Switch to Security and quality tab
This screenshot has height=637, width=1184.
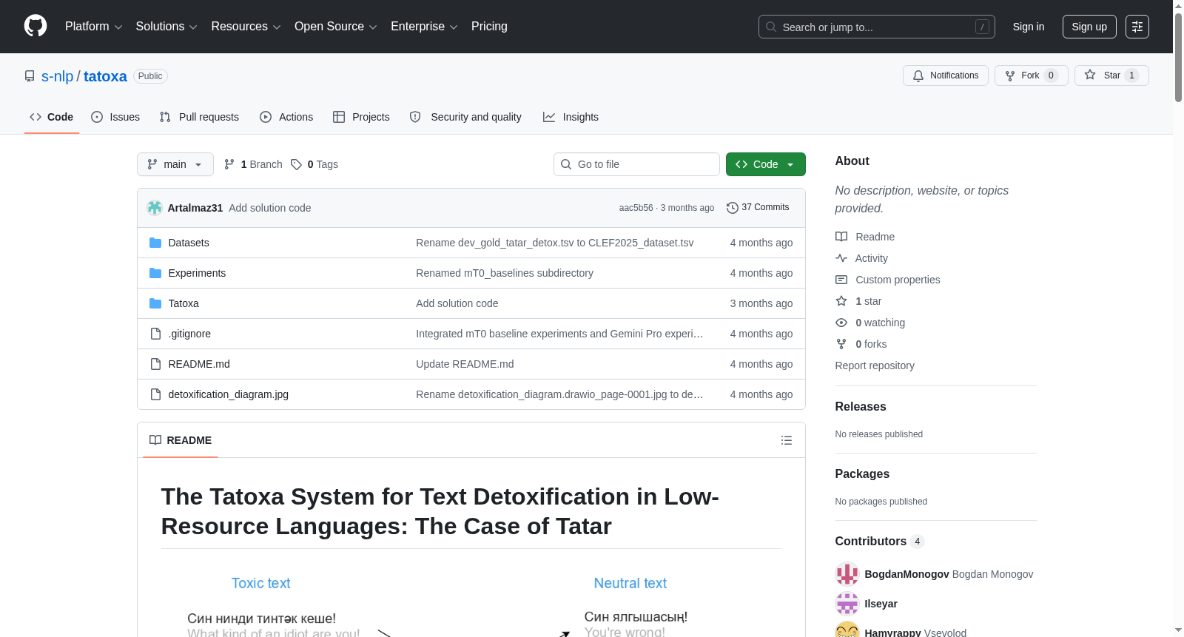click(465, 117)
